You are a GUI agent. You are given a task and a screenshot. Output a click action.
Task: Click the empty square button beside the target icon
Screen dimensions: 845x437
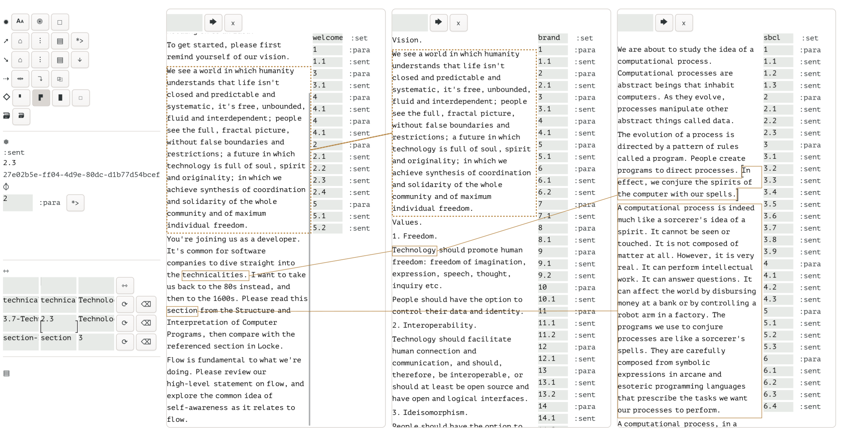pos(60,22)
